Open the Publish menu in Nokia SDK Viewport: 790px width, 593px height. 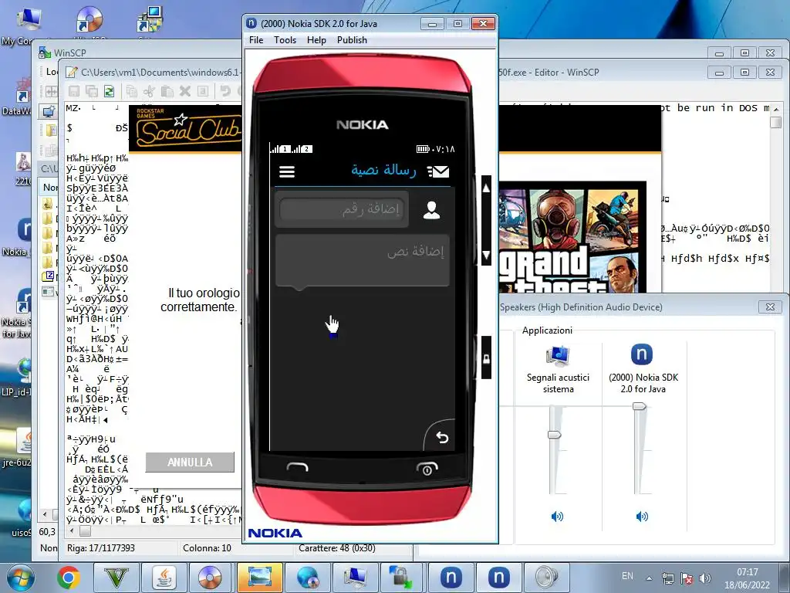(352, 40)
